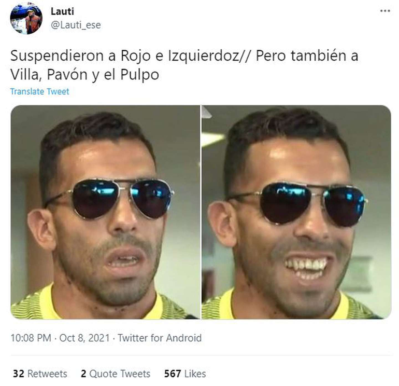
Task: Click the word 'Likes' label
Action: (x=195, y=374)
